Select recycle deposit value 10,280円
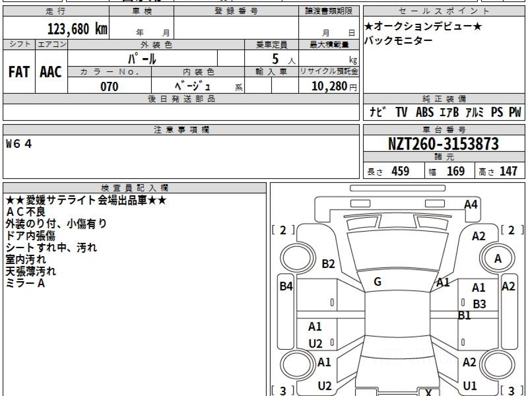The image size is (528, 396). point(334,86)
